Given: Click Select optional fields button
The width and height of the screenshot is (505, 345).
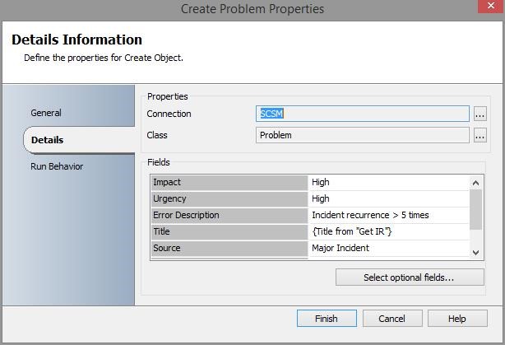Looking at the screenshot, I should click(409, 277).
